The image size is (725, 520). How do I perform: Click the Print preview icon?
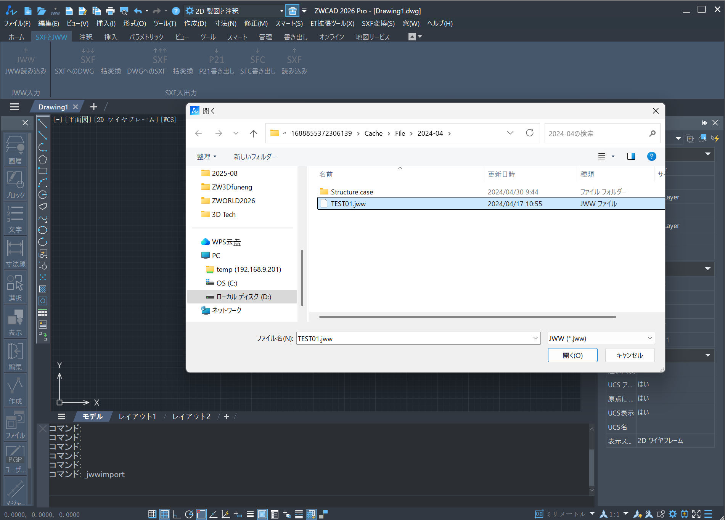click(124, 11)
